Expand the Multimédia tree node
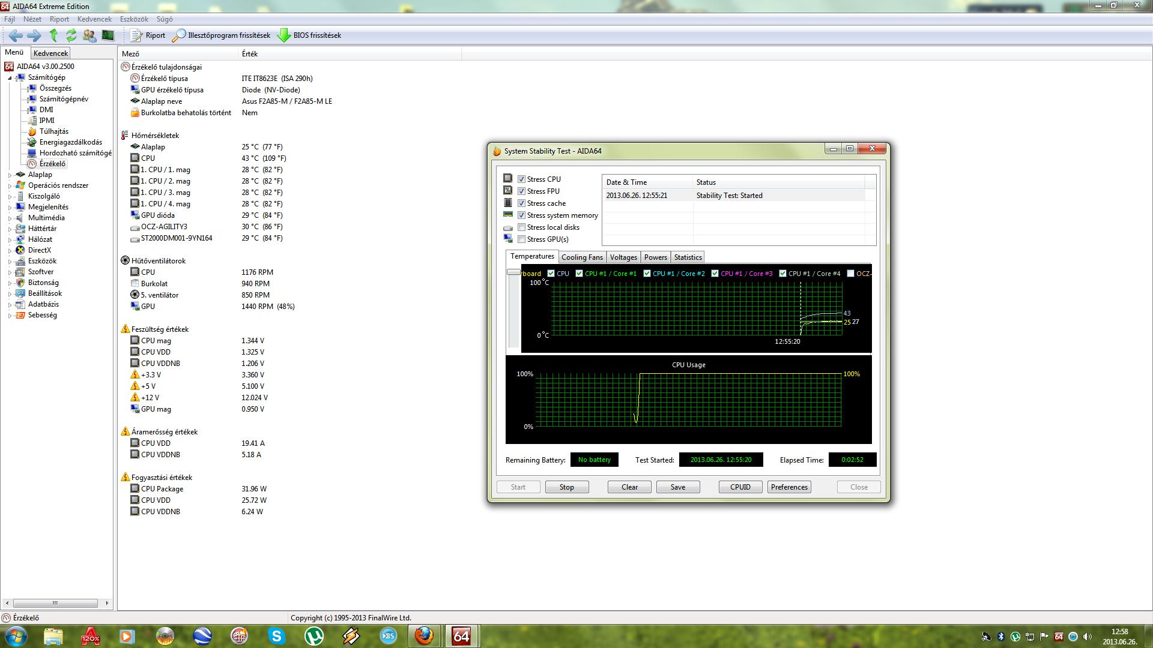This screenshot has height=648, width=1153. (10, 218)
